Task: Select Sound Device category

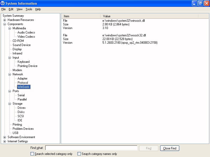Action: pos(22,45)
